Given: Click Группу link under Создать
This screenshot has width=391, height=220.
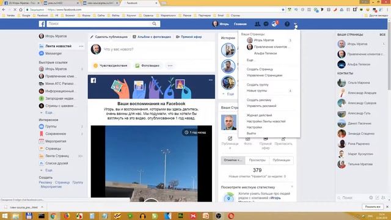Looking at the screenshot, I should point(78,182).
